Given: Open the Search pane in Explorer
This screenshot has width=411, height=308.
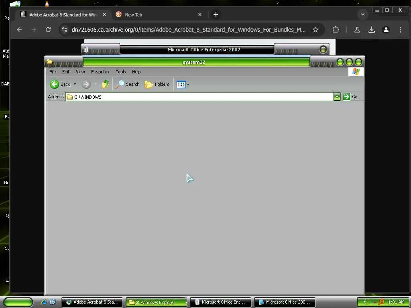Looking at the screenshot, I should (128, 84).
